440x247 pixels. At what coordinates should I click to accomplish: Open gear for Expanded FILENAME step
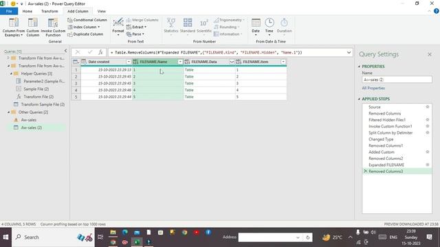coord(428,165)
